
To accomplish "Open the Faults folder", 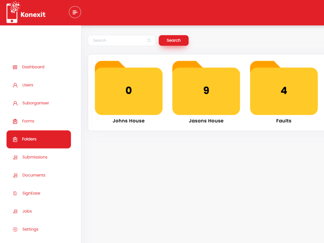I will pyautogui.click(x=284, y=90).
